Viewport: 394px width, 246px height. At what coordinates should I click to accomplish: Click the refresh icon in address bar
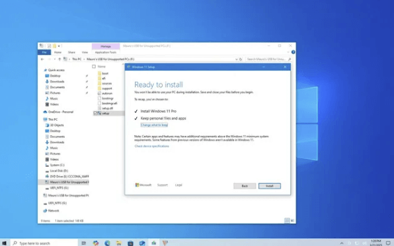point(241,59)
